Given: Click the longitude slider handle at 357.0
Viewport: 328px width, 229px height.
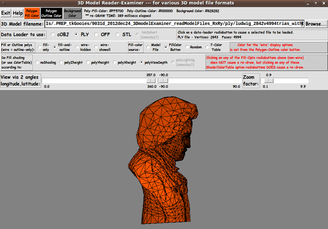Looking at the screenshot, I should coord(151,80).
